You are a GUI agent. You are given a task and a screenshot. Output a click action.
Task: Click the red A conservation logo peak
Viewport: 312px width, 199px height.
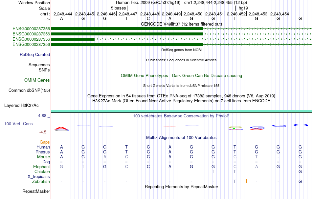coord(61,129)
